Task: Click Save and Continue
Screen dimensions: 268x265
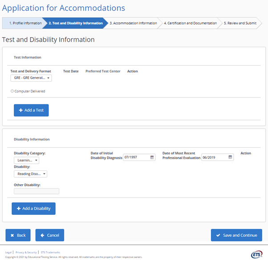Action: 236,235
